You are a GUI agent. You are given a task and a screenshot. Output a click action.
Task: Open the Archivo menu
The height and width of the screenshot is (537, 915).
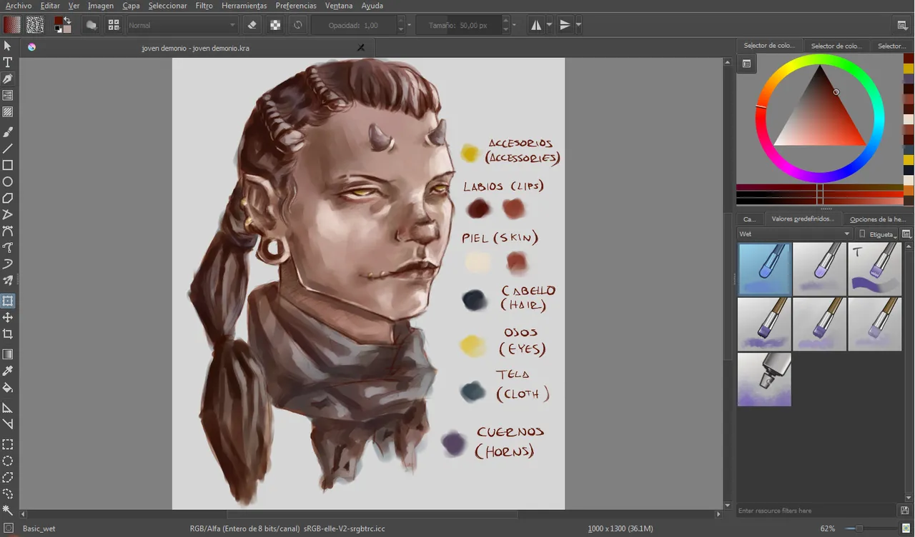[19, 6]
